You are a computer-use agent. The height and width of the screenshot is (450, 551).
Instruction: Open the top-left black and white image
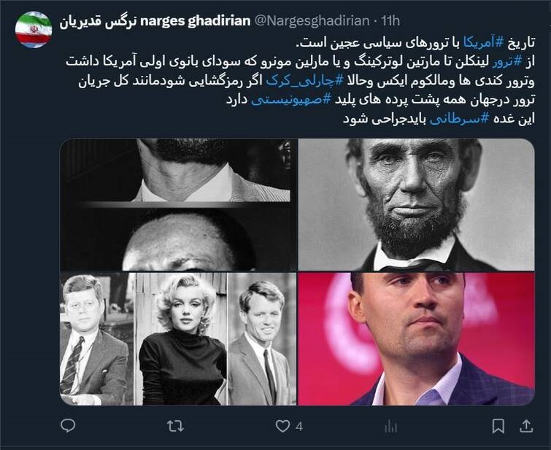(178, 204)
